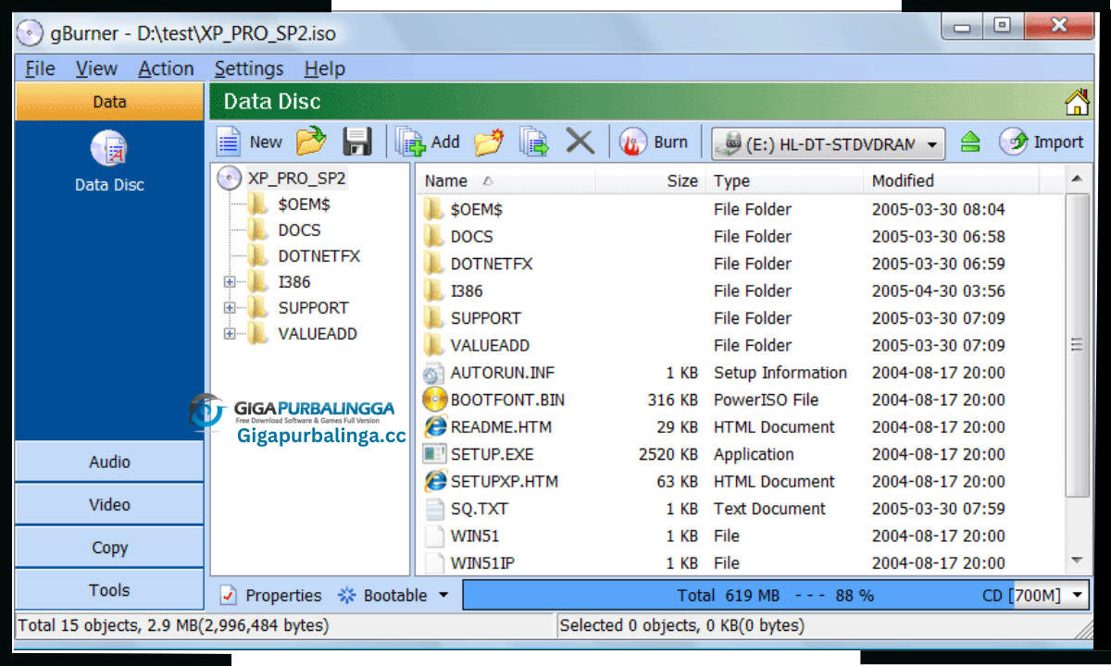Select the DOTNETFX row in file list
The image size is (1111, 666).
(x=741, y=264)
